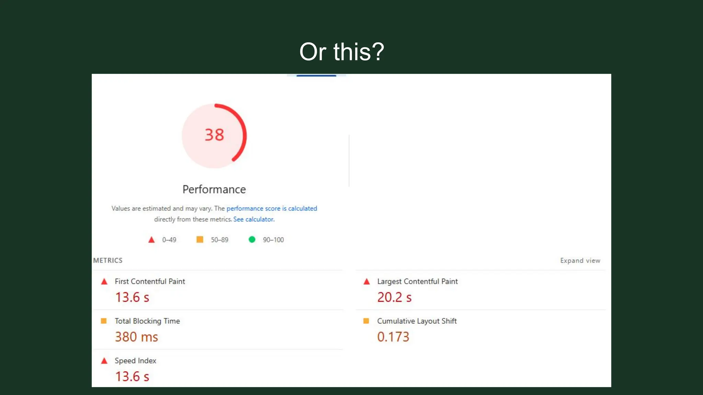Open 'performance score is calculated' link

[x=272, y=208]
